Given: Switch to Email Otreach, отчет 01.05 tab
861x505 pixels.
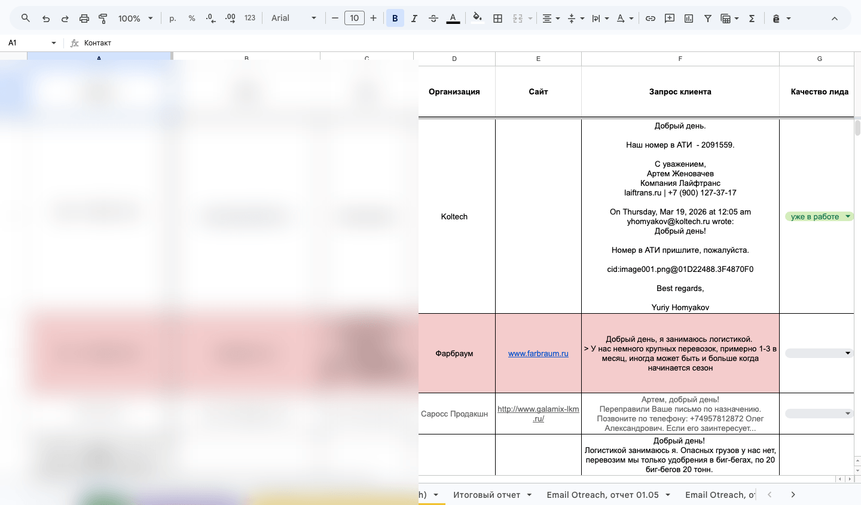Looking at the screenshot, I should point(603,495).
